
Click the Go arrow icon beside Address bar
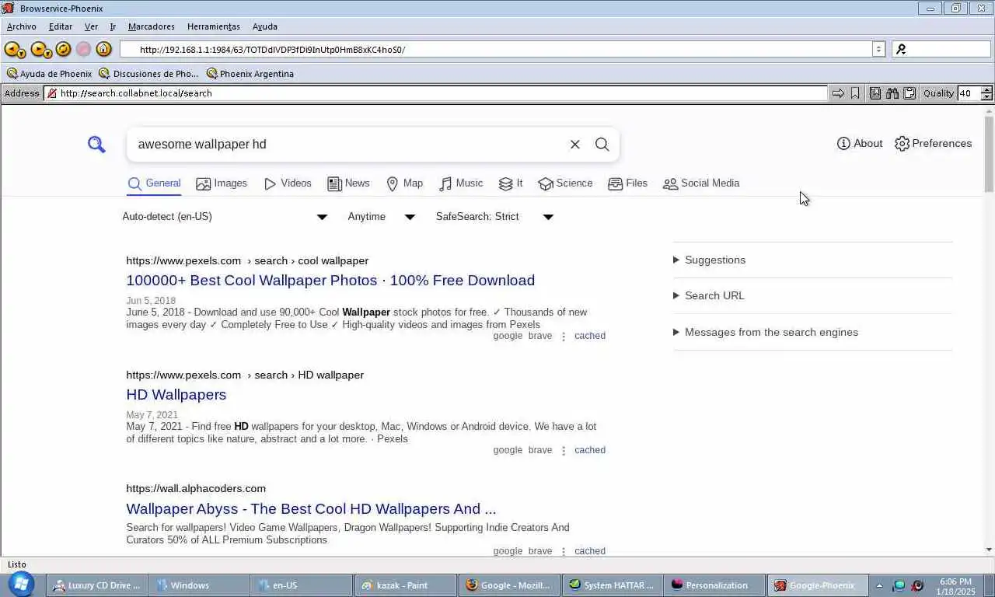(x=838, y=93)
